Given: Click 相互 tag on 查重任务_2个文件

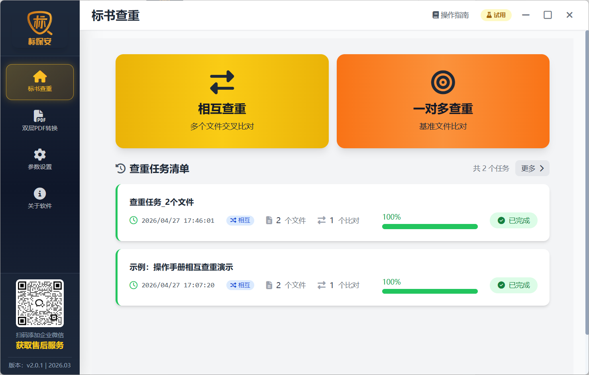Looking at the screenshot, I should tap(240, 220).
